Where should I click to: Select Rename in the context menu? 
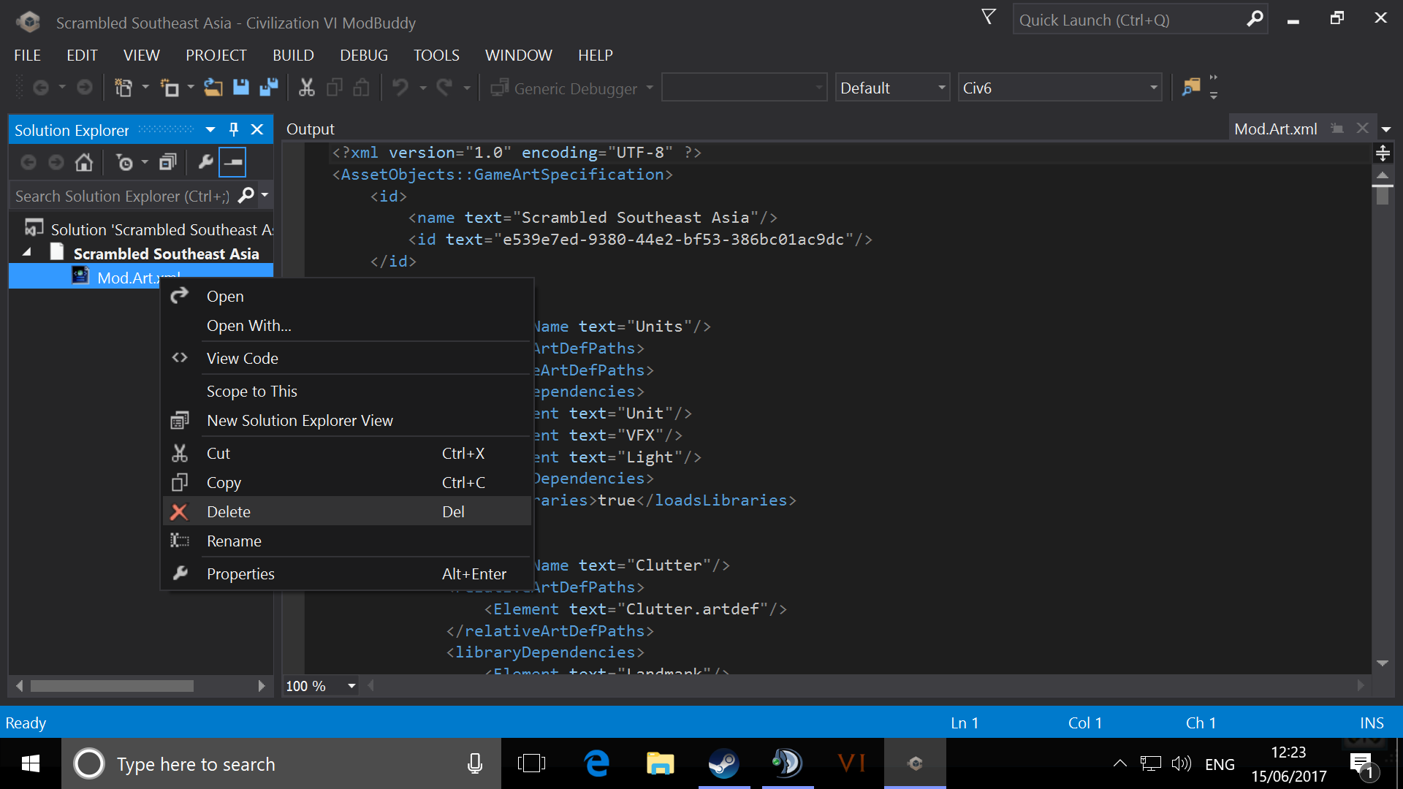[x=234, y=541]
